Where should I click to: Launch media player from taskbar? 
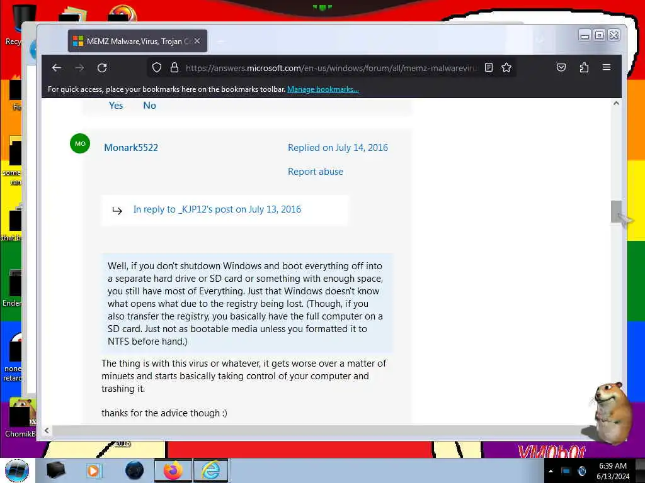[x=93, y=470]
